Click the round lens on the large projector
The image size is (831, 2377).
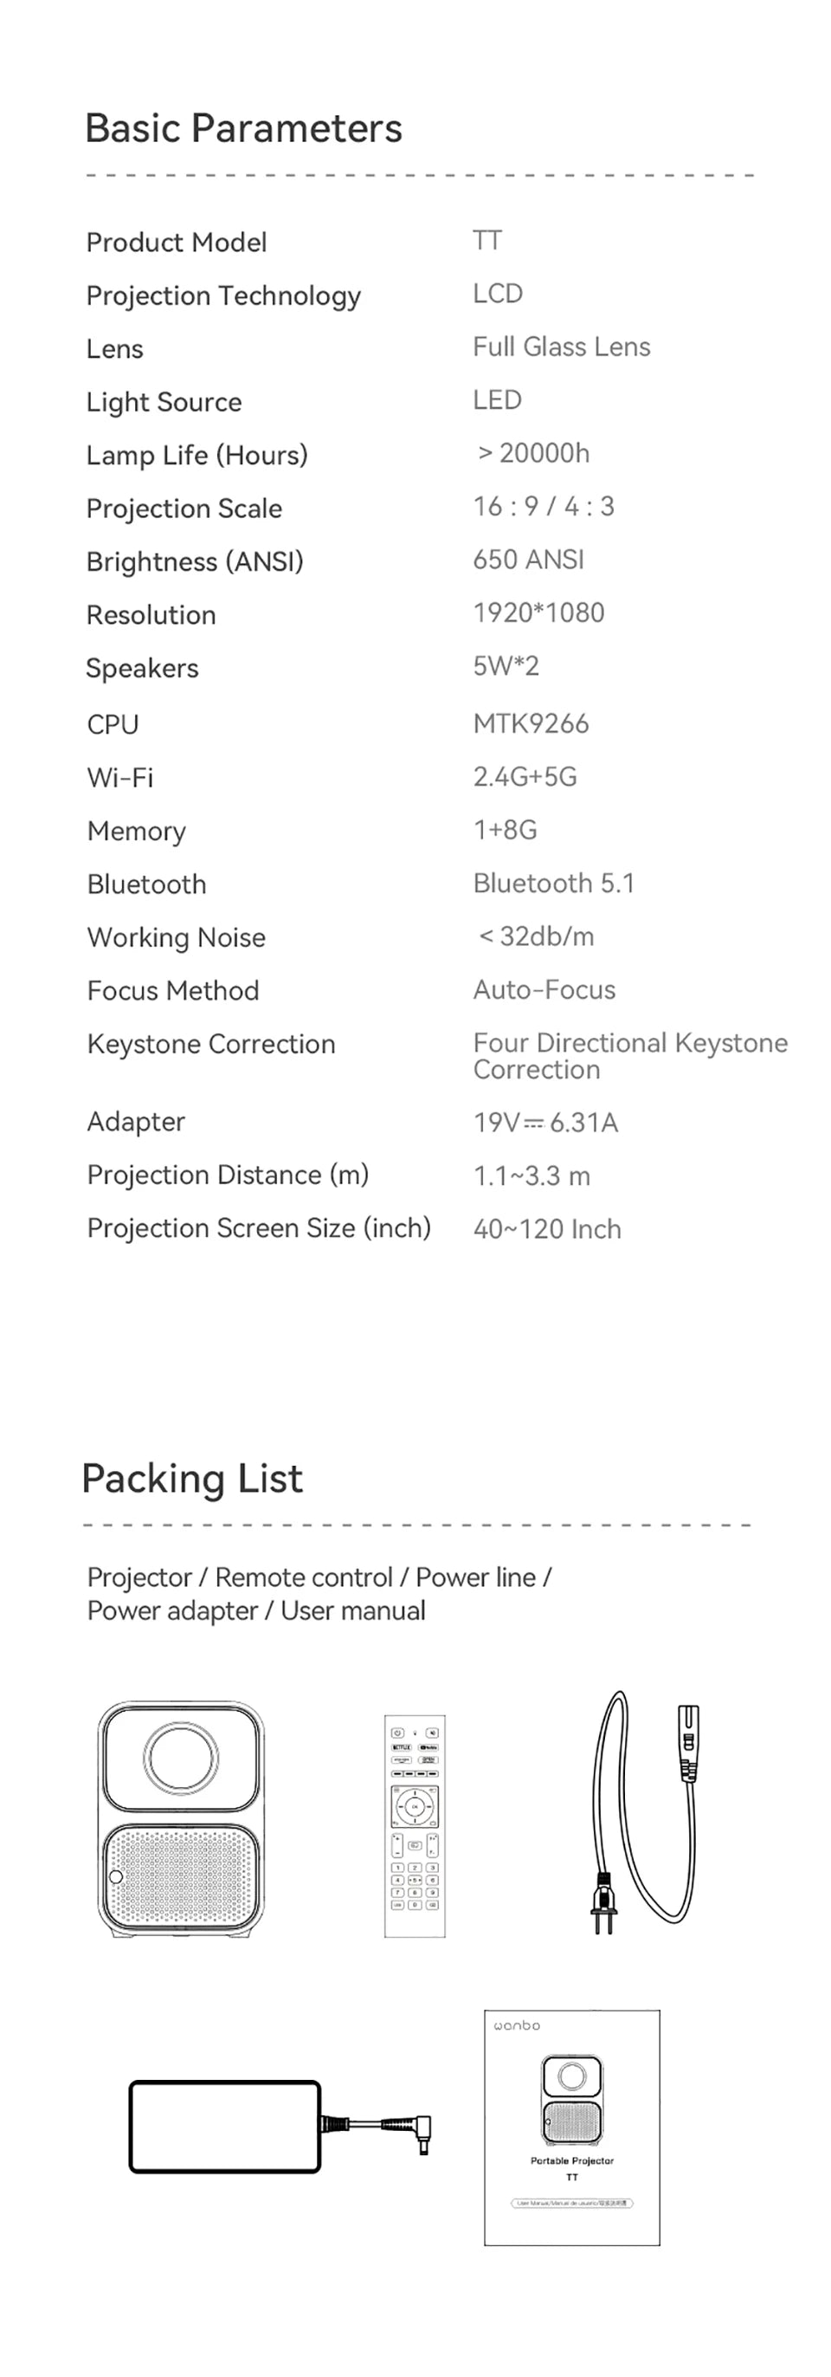181,1756
